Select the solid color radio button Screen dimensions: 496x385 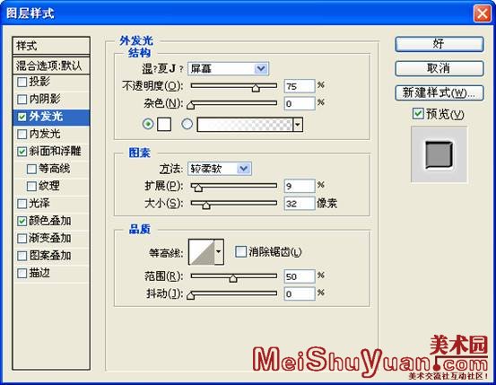pyautogui.click(x=148, y=124)
